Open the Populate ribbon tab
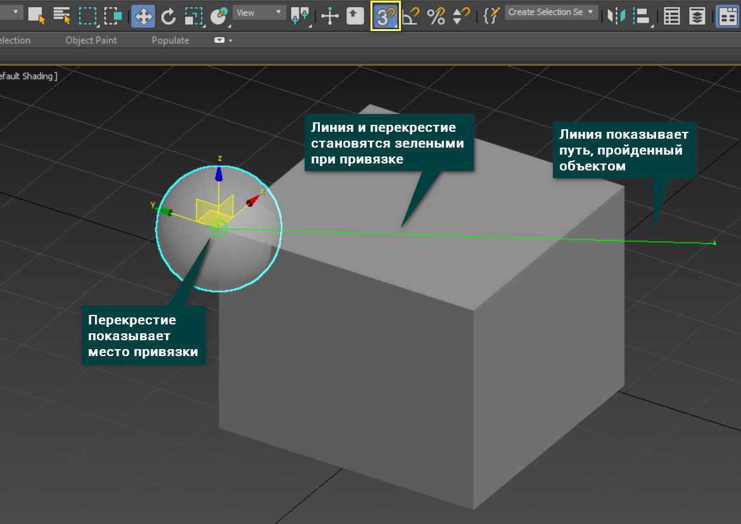The image size is (741, 524). [x=170, y=41]
